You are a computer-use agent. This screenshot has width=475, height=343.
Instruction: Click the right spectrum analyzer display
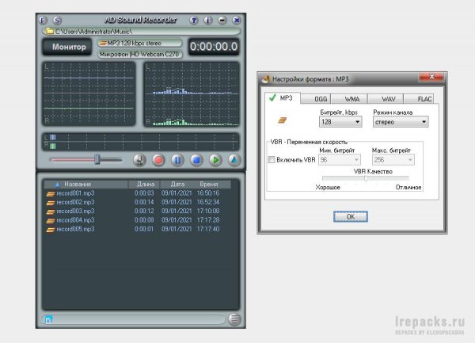pyautogui.click(x=192, y=94)
